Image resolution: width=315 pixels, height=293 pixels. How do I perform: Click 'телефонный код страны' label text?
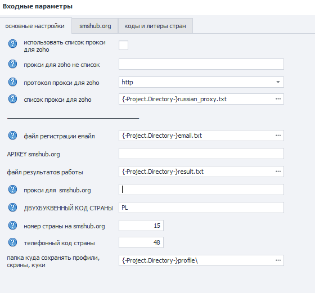point(59,243)
